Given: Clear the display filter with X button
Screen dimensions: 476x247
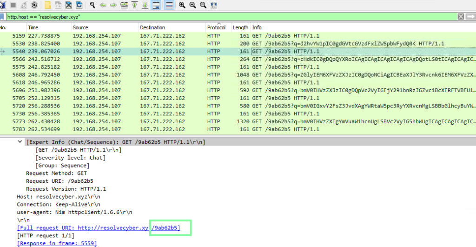Looking at the screenshot, I should [461, 16].
